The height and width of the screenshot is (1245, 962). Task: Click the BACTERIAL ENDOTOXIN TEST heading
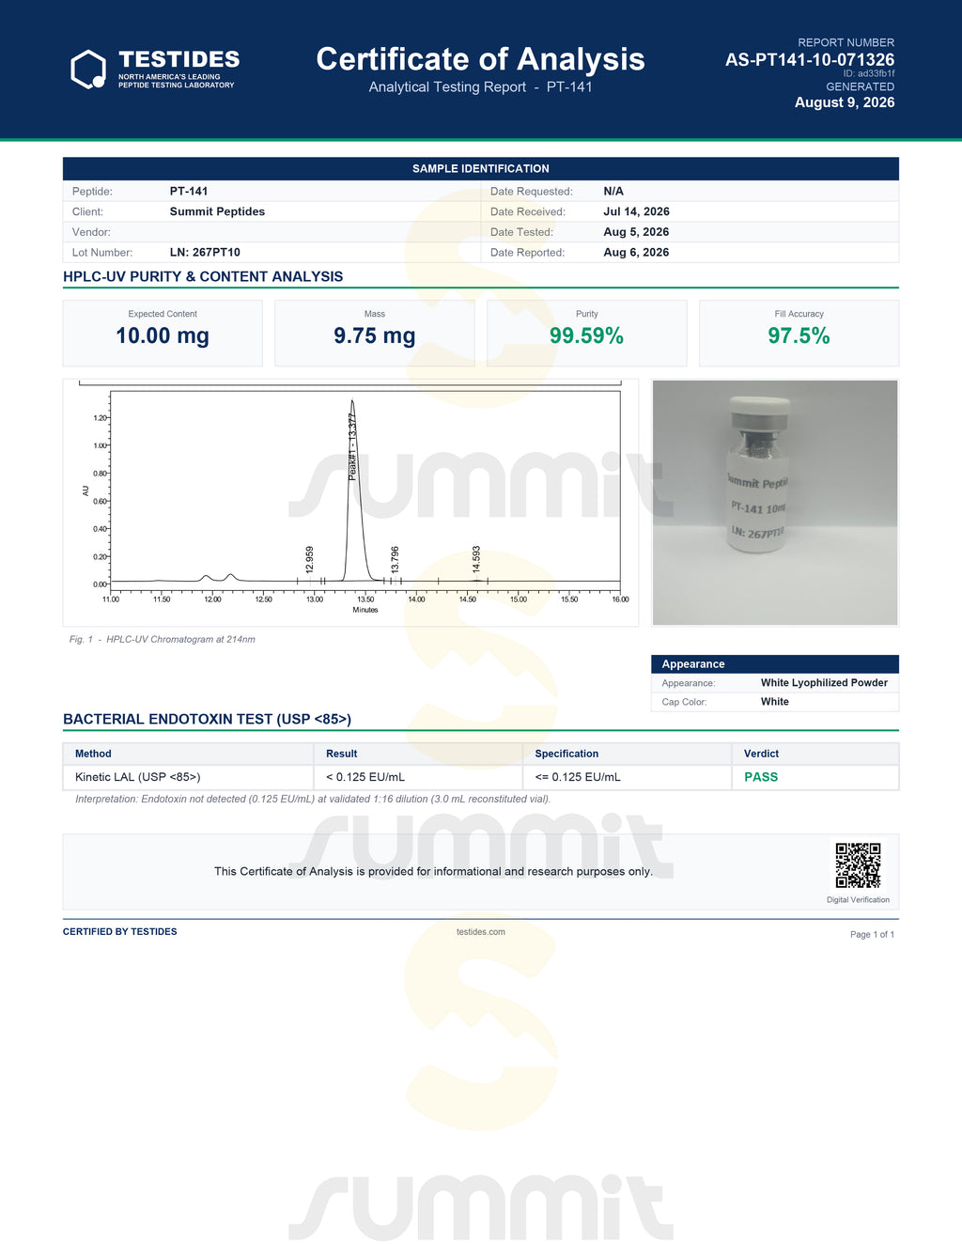(207, 719)
